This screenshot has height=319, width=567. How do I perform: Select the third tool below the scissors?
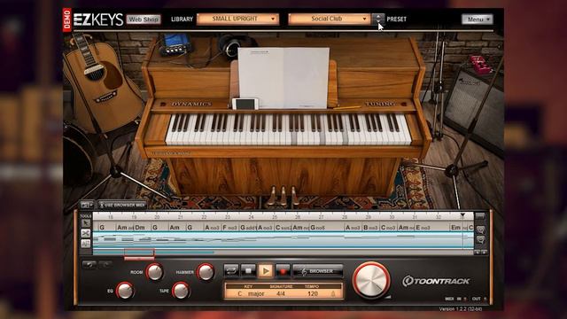tap(86, 244)
